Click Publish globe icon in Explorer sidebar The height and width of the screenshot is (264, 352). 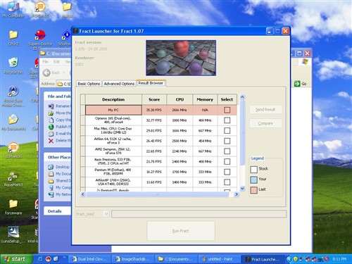tap(51, 127)
